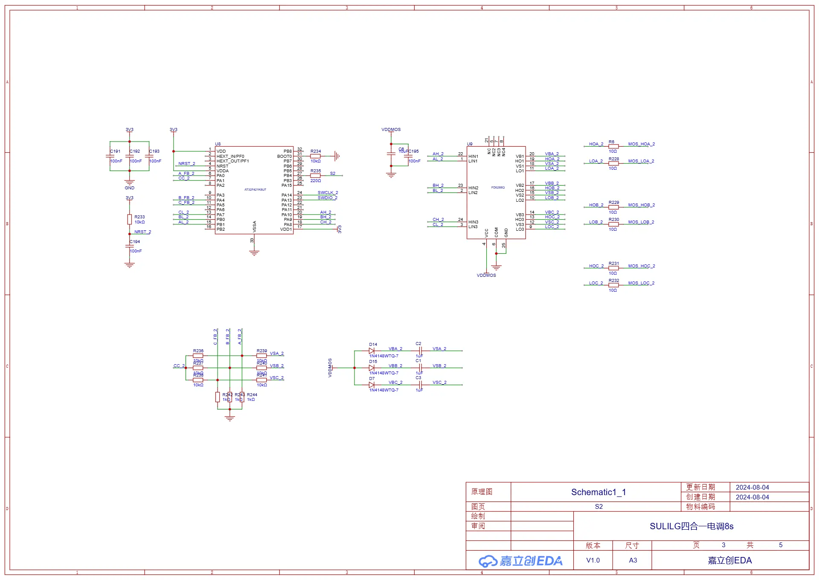
Task: Click the V1.0 version cell
Action: click(593, 560)
